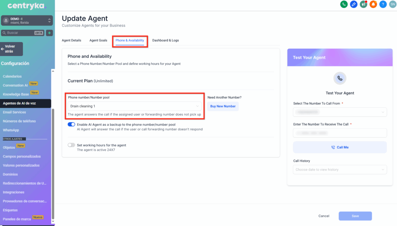Open the orange notifications bell

[x=373, y=4]
